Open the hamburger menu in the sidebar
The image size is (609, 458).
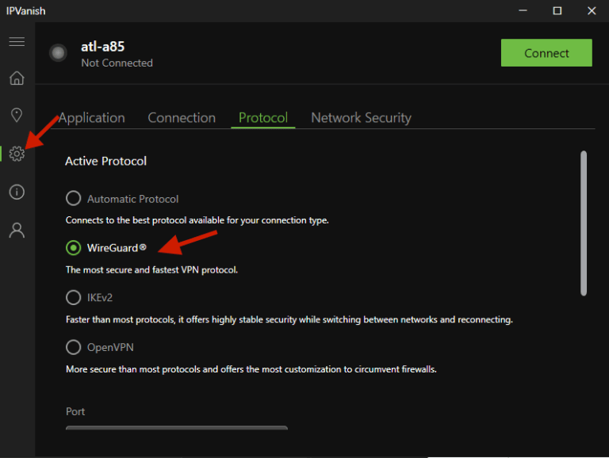click(17, 42)
